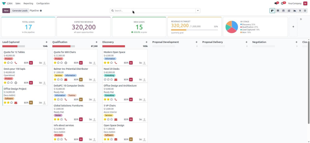Set third priority star on Office Design Project

[x=12, y=103]
